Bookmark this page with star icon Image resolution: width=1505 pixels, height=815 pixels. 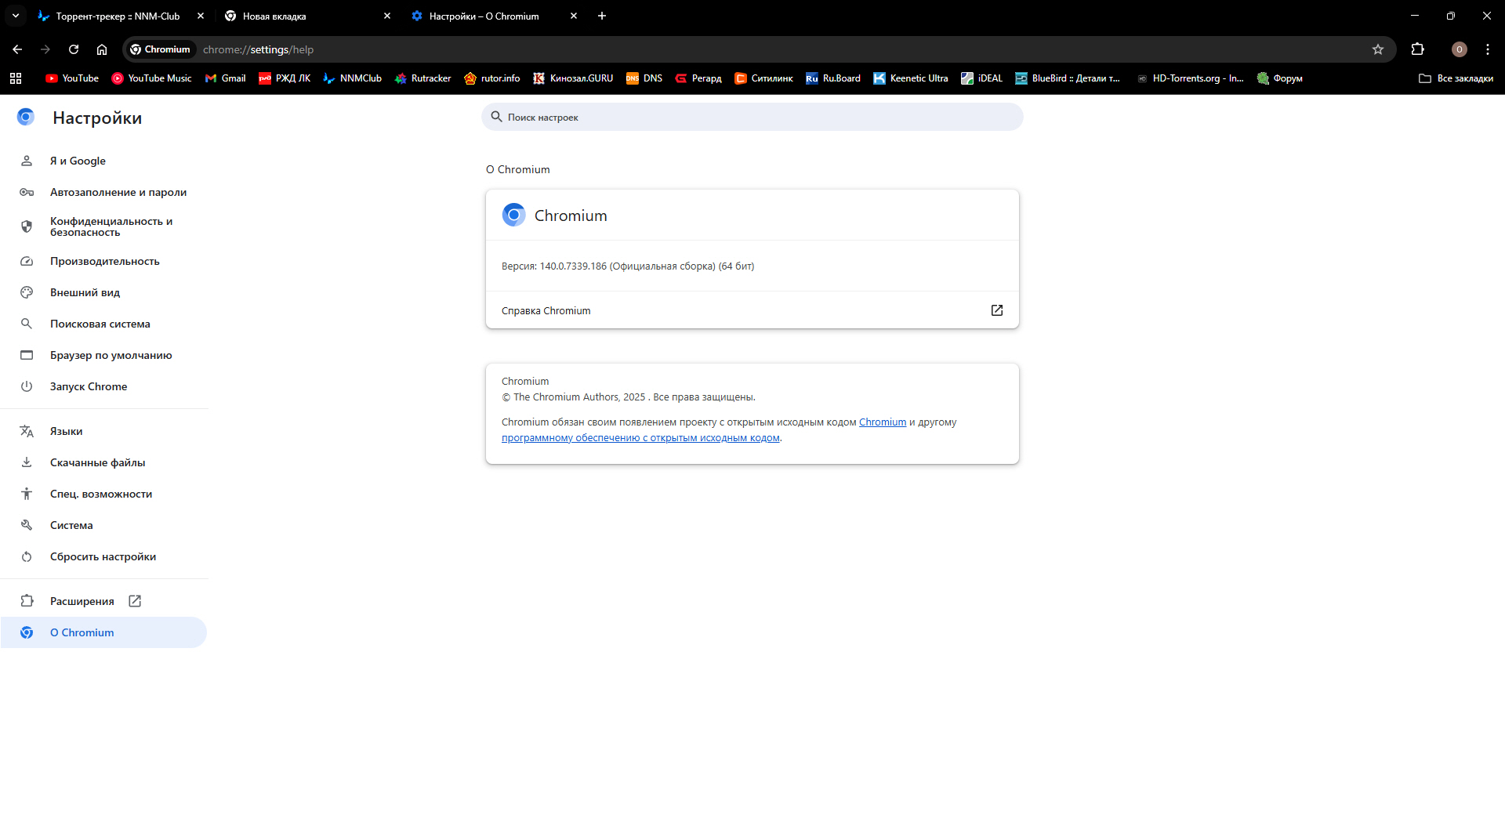tap(1378, 49)
